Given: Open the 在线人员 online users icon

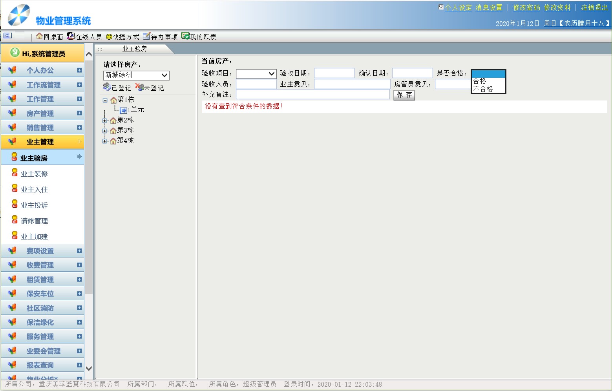Looking at the screenshot, I should 71,36.
